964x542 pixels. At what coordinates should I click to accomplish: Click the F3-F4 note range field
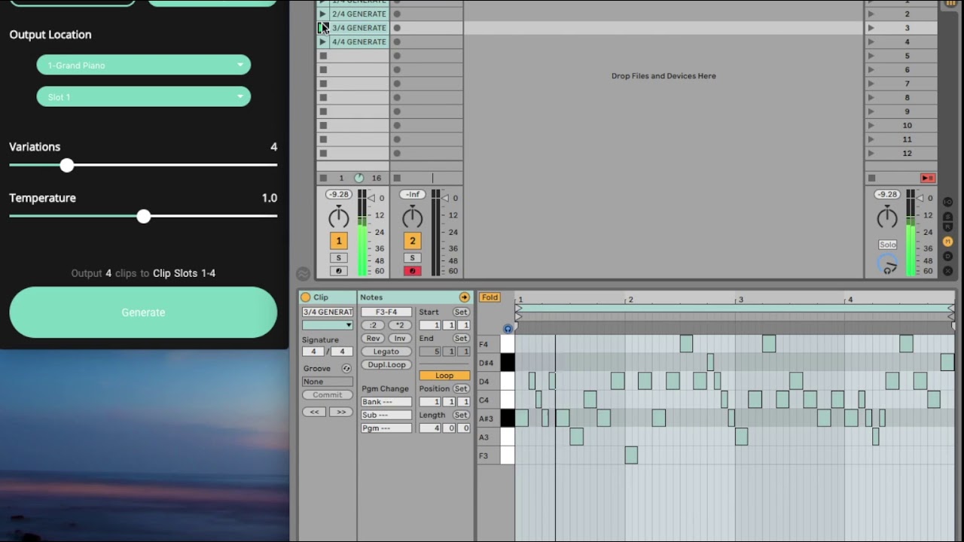tap(386, 312)
